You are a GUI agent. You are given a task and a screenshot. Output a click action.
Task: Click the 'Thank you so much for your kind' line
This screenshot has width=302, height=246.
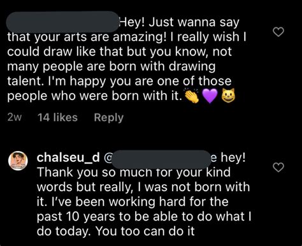pyautogui.click(x=134, y=172)
